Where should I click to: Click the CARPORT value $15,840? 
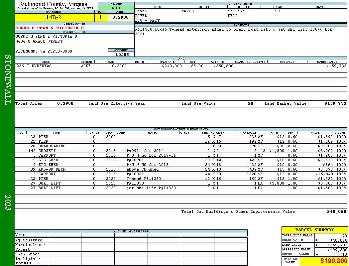tap(324, 174)
